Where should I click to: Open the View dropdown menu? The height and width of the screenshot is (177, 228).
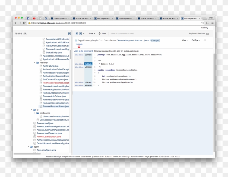[185, 40]
